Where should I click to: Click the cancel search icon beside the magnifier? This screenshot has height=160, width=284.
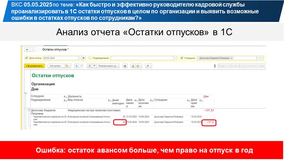(82, 66)
